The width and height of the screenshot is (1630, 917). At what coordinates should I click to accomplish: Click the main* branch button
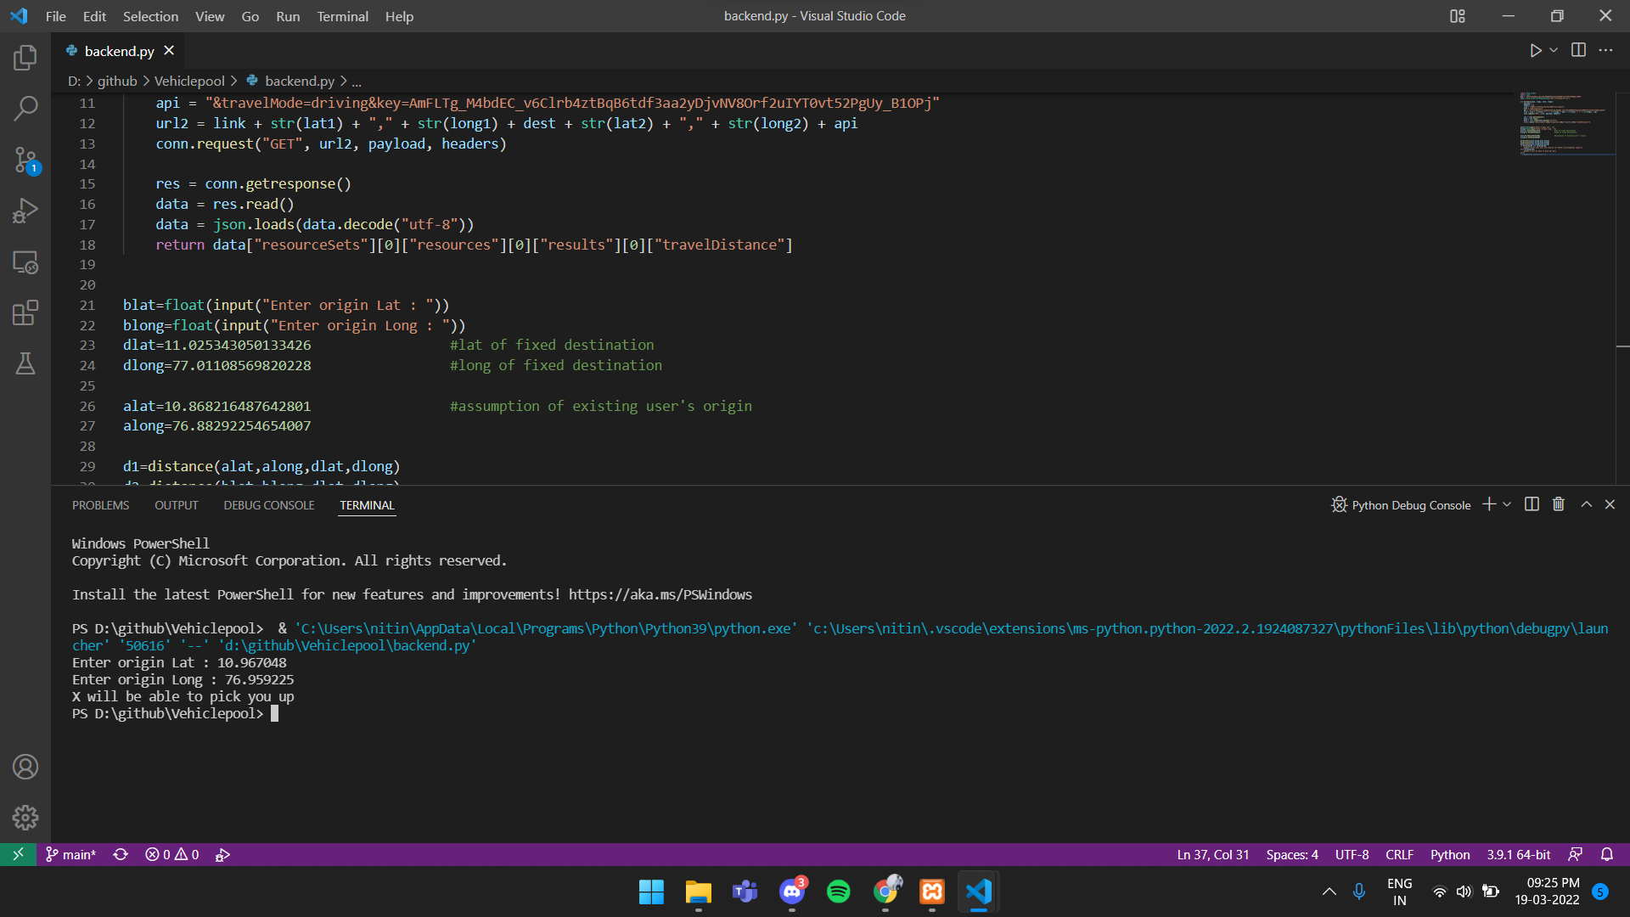pyautogui.click(x=71, y=854)
